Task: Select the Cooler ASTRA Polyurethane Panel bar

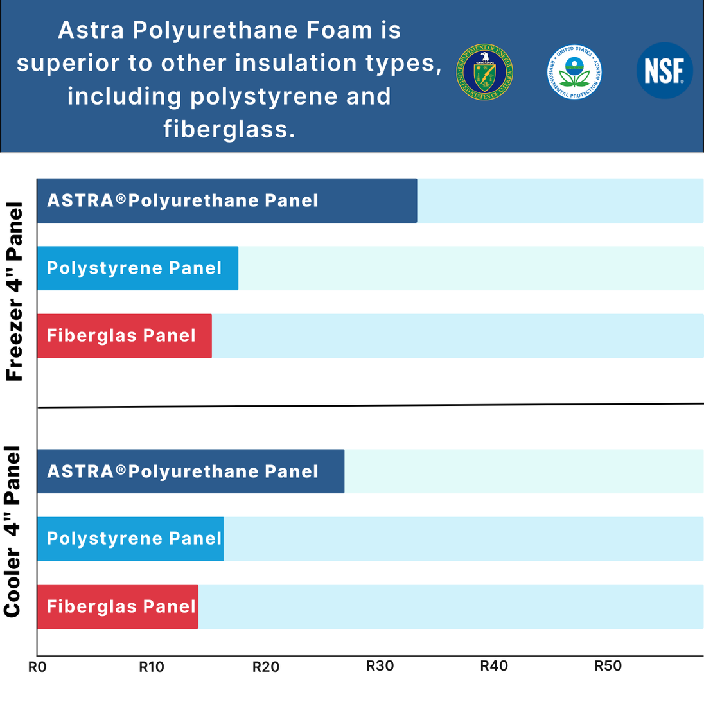Action: click(x=191, y=471)
